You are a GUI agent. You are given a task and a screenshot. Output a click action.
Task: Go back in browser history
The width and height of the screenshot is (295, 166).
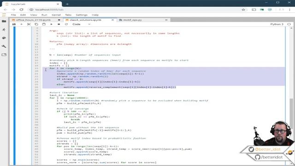(5, 10)
